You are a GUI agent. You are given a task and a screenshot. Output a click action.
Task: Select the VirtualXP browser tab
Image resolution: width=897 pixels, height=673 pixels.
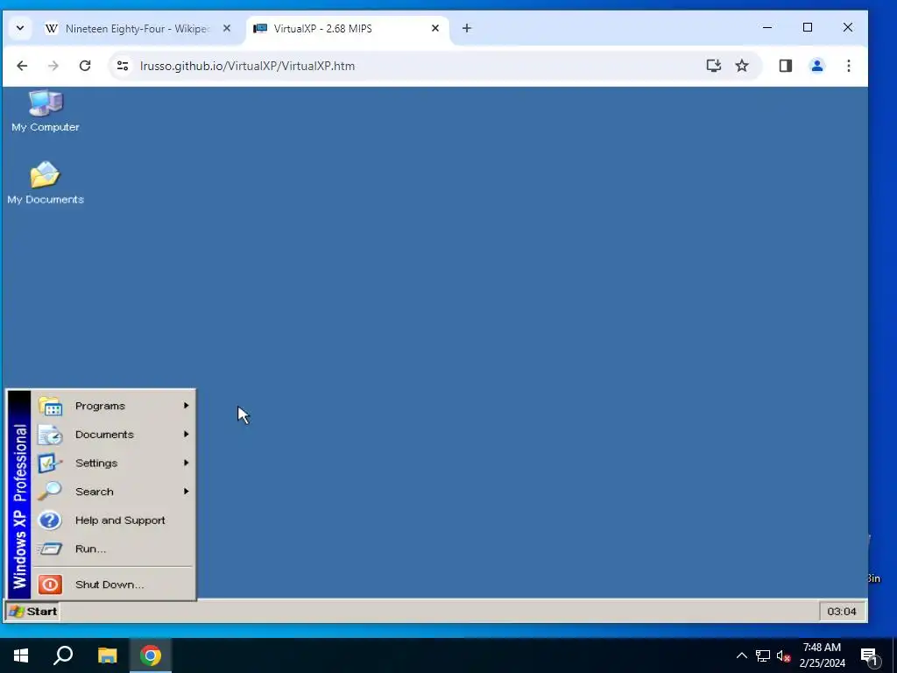click(x=347, y=29)
